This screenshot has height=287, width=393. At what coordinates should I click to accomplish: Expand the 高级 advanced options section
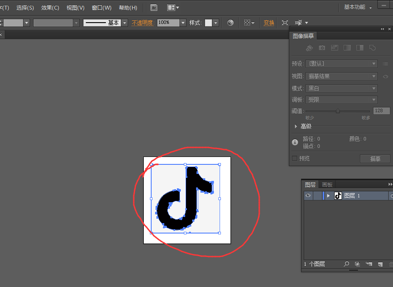pos(296,126)
